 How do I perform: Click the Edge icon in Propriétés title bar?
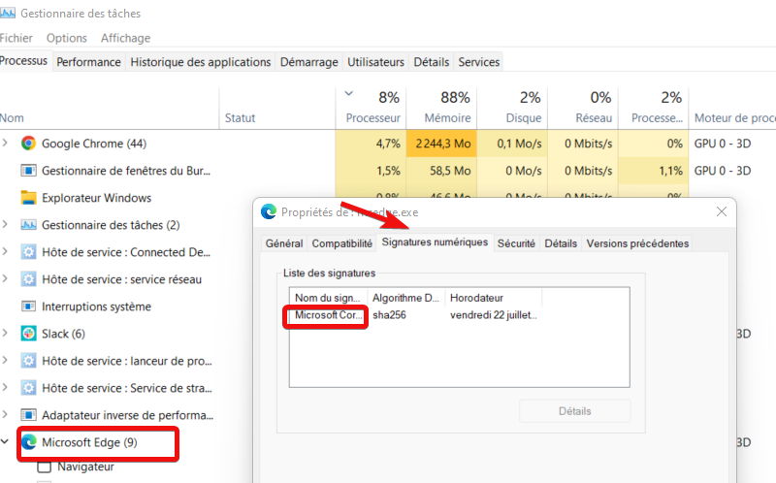pyautogui.click(x=269, y=211)
